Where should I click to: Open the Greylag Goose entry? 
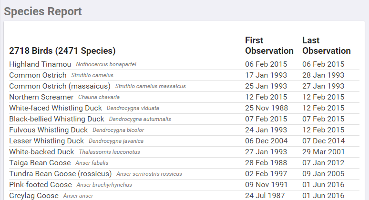point(34,196)
